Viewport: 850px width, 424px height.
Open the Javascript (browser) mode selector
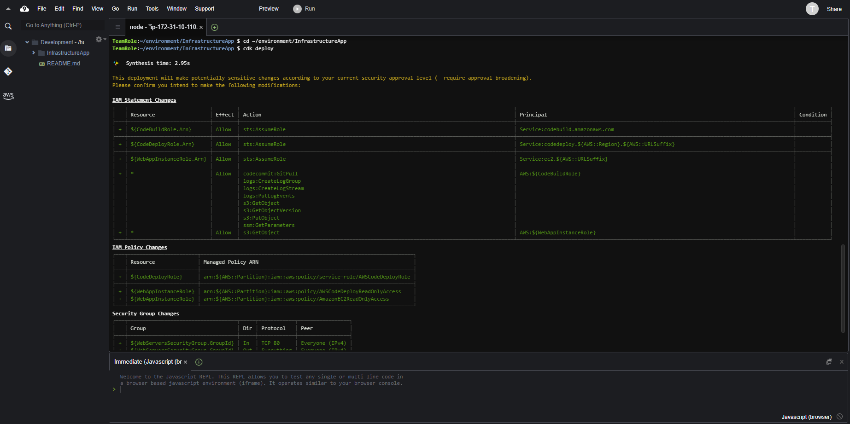pyautogui.click(x=807, y=417)
